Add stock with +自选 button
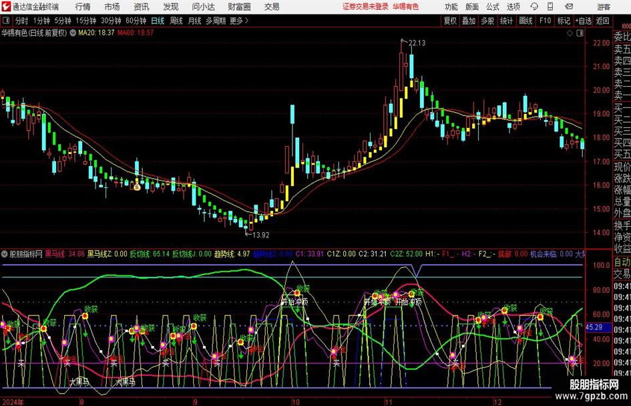 583,21
